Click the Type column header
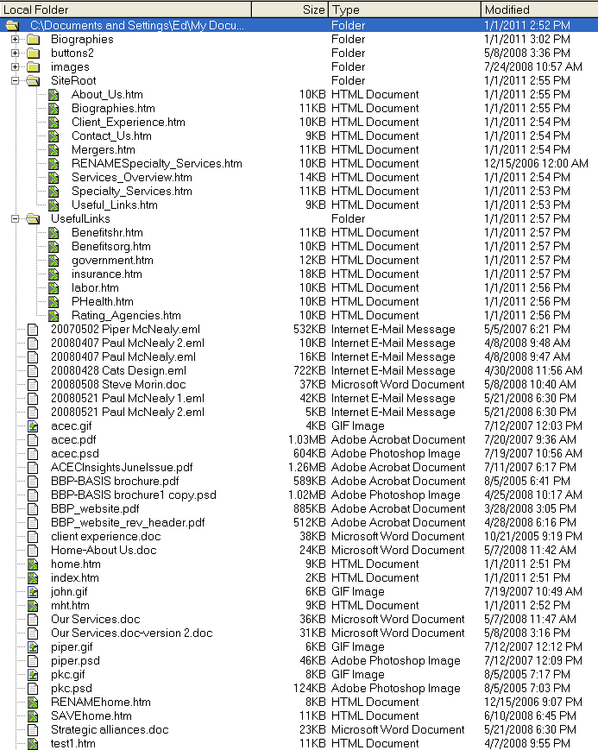This screenshot has width=598, height=750. click(x=404, y=9)
